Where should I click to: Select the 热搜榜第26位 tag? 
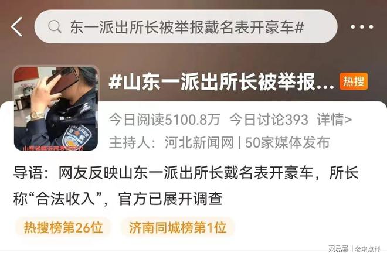tap(63, 227)
